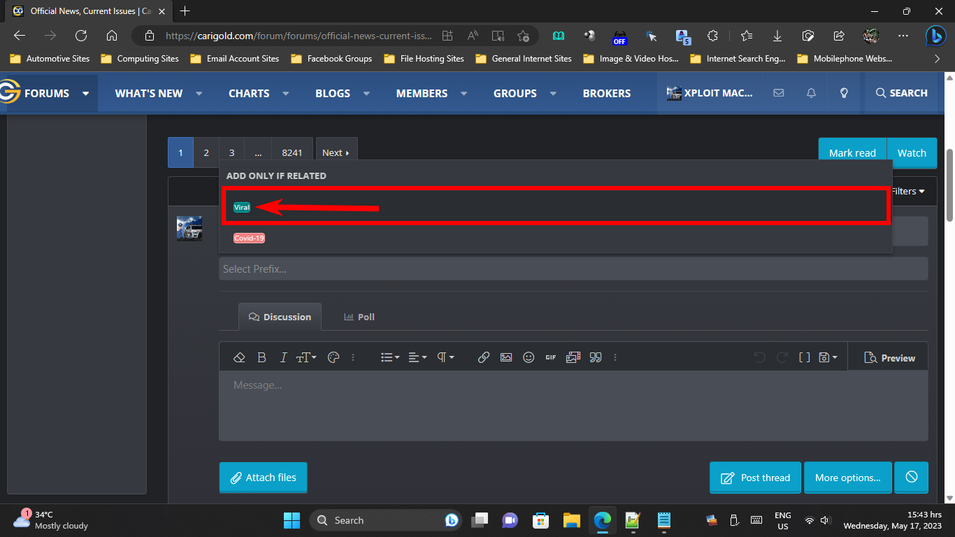Insert a quote block
The image size is (955, 537).
[x=596, y=357]
